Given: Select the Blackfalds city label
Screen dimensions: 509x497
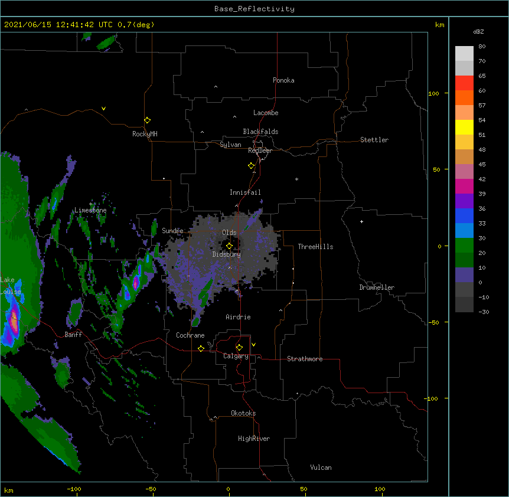Looking at the screenshot, I should [260, 132].
